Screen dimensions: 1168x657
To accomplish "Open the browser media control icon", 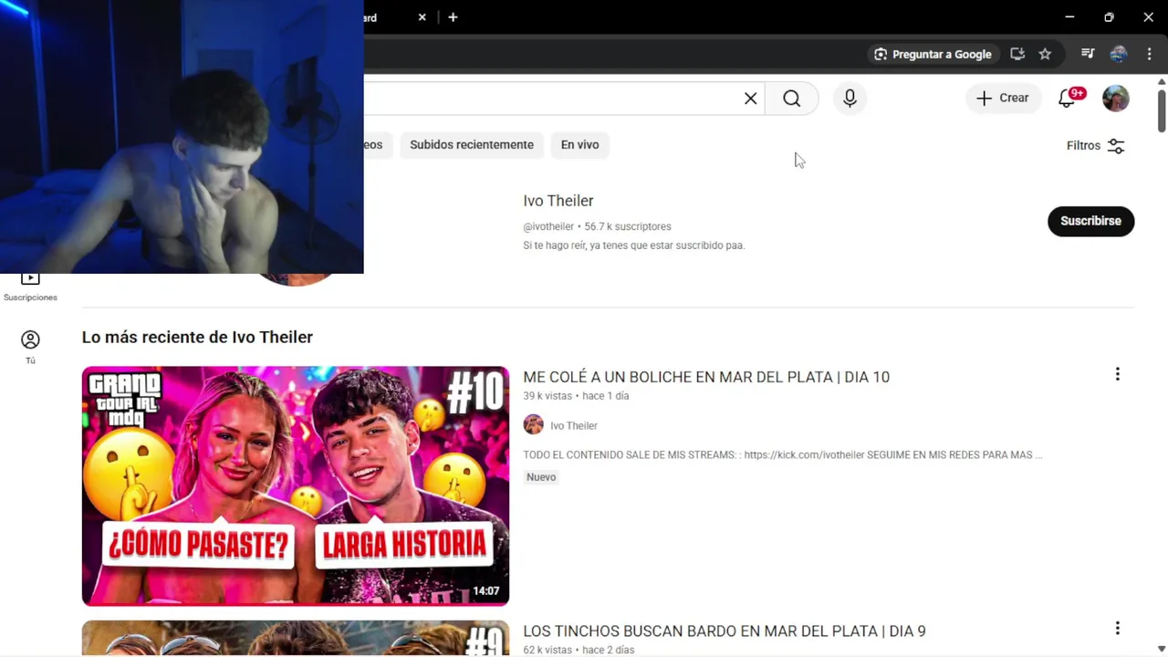I will (x=1088, y=54).
